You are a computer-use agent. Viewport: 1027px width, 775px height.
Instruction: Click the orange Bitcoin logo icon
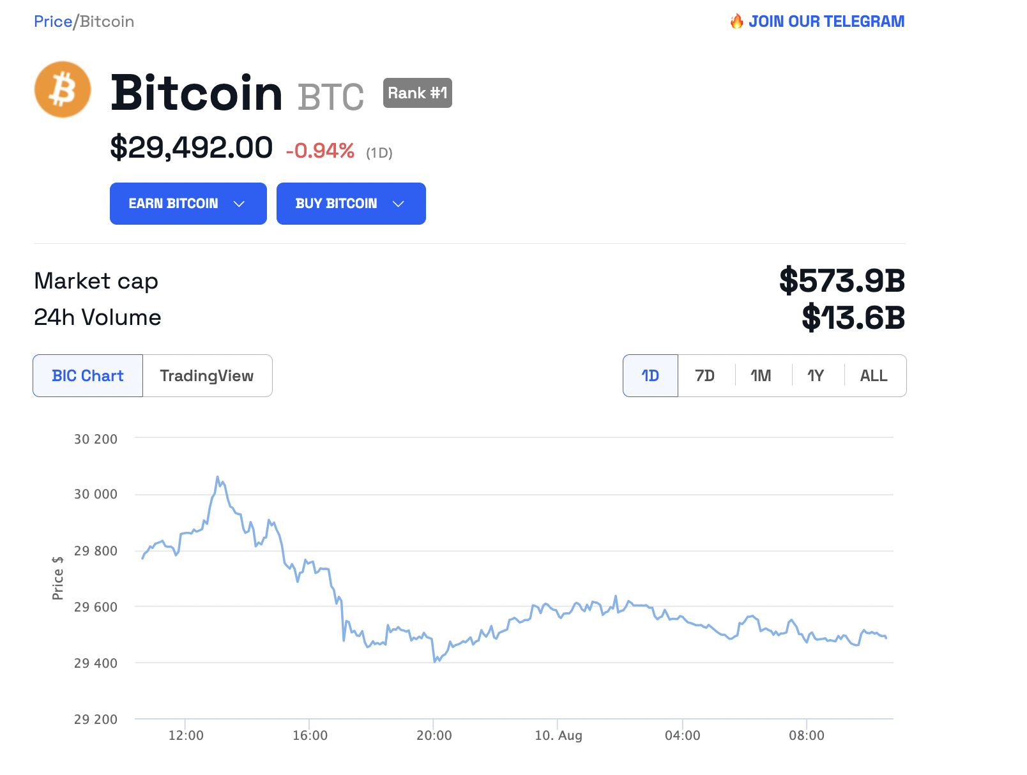63,89
